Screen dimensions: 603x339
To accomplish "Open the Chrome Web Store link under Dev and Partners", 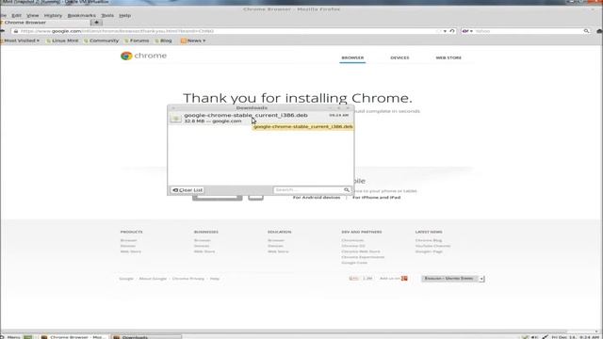I will pos(360,251).
